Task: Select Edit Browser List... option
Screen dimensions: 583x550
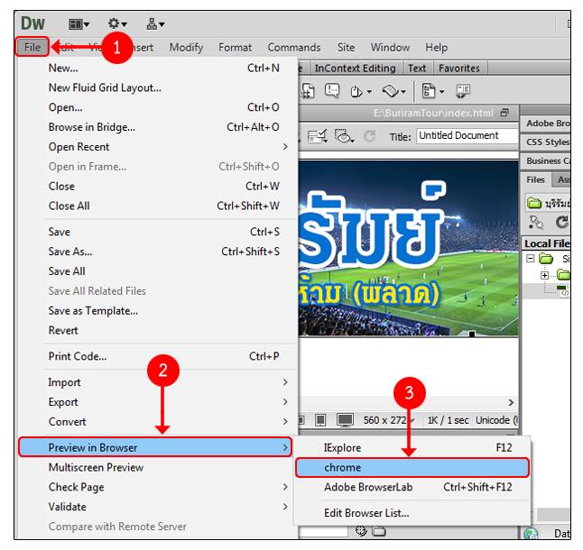Action: tap(366, 513)
